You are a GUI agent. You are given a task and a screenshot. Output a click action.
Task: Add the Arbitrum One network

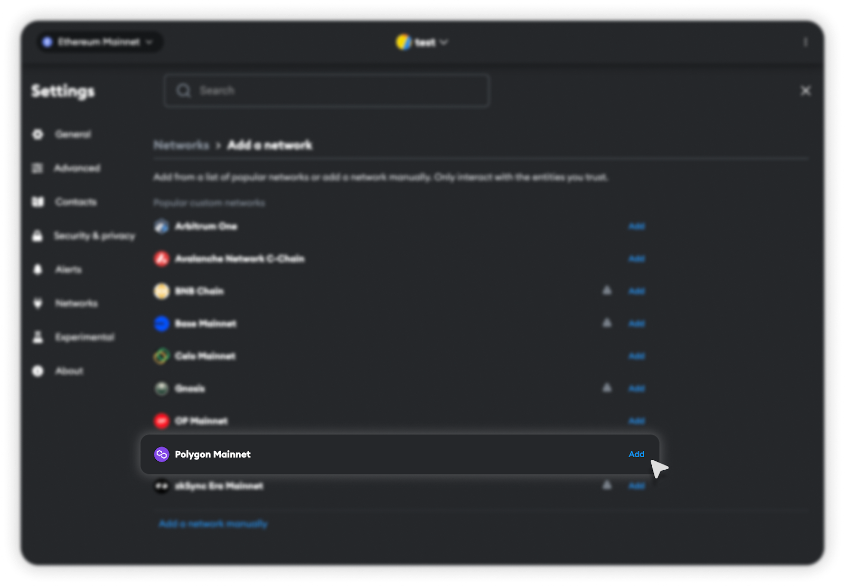[x=636, y=226]
